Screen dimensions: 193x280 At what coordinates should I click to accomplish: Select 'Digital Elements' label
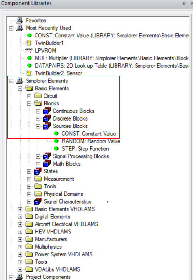53,217
